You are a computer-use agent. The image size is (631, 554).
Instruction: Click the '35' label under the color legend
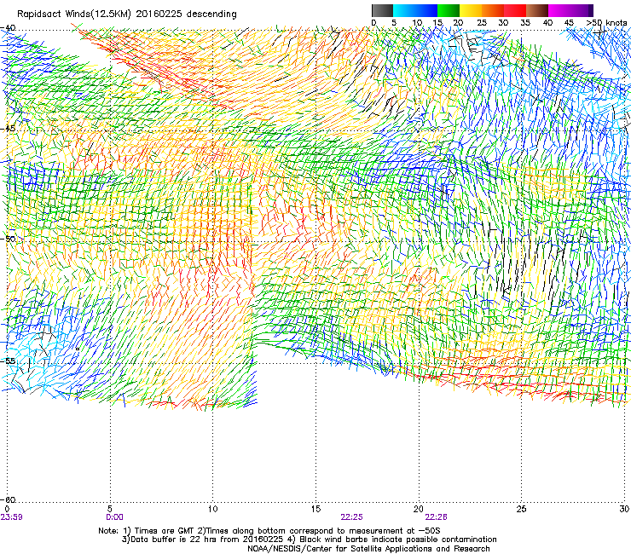[x=525, y=23]
